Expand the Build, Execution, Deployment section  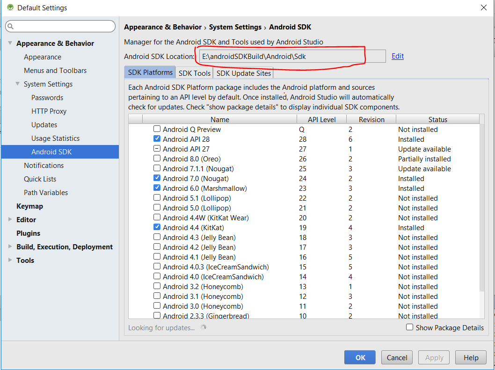coord(10,247)
